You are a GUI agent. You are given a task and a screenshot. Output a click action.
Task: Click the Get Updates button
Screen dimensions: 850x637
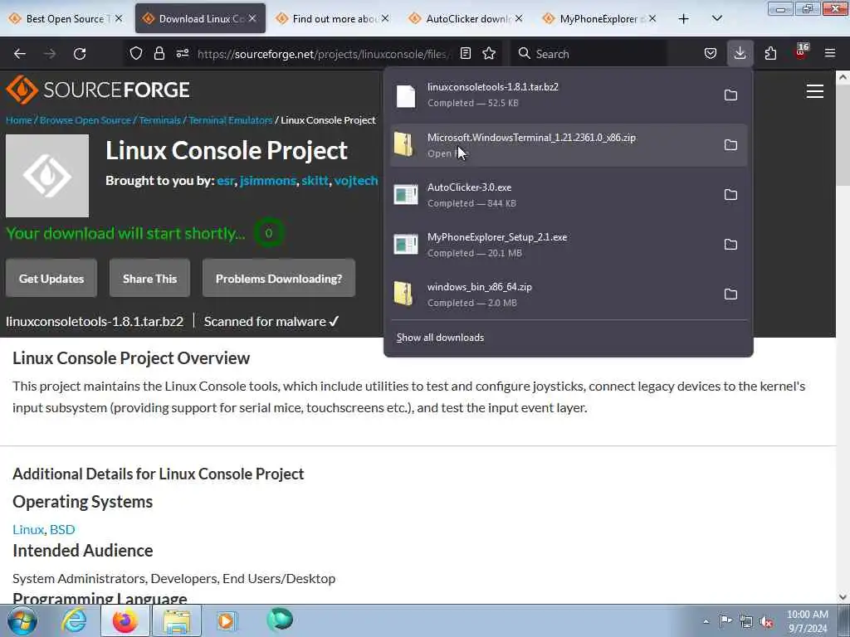51,279
